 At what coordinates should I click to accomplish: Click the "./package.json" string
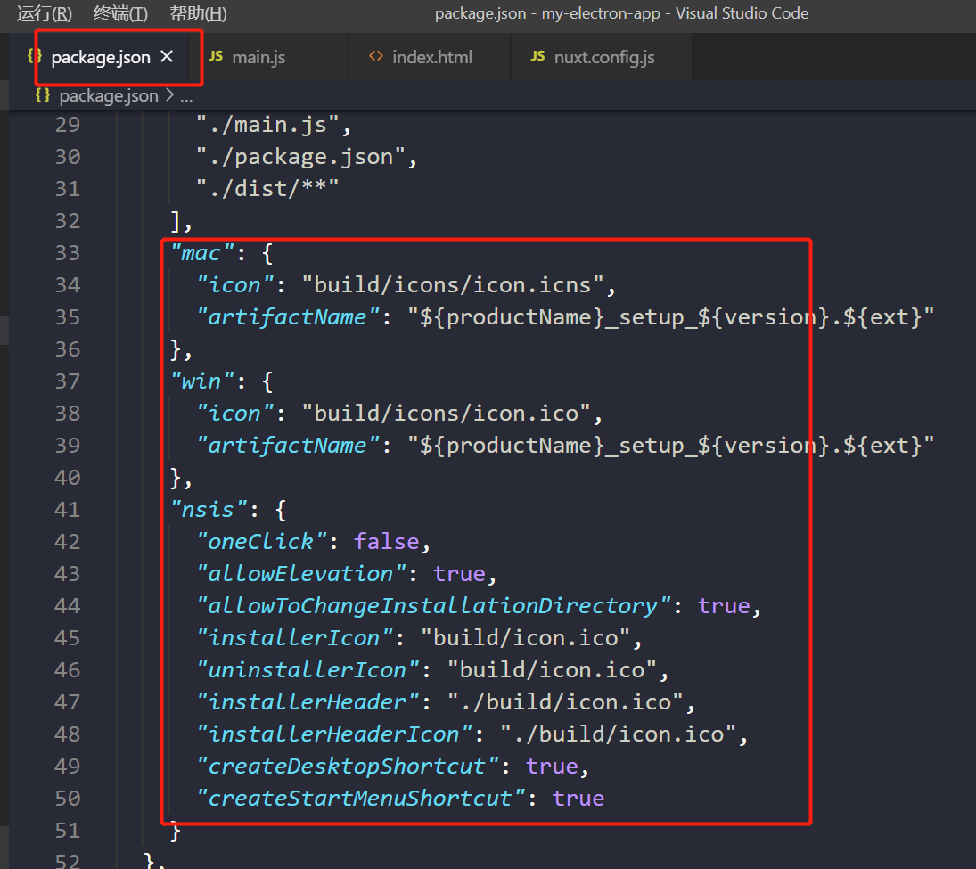tap(300, 157)
